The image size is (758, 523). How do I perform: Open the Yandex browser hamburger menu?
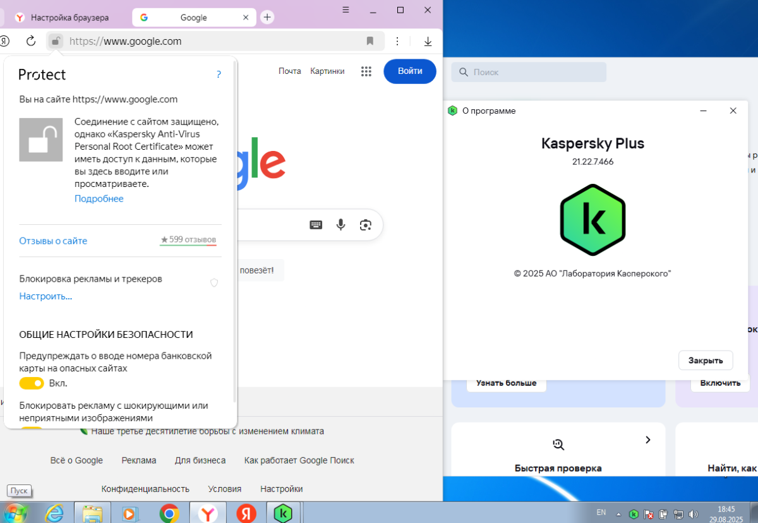tap(346, 9)
